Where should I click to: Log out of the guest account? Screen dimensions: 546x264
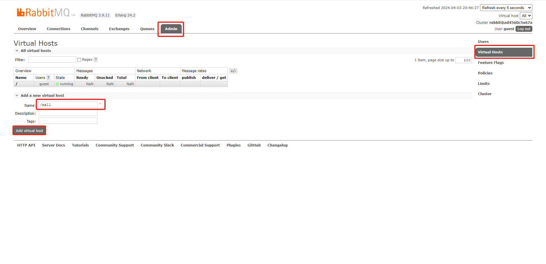coord(524,29)
